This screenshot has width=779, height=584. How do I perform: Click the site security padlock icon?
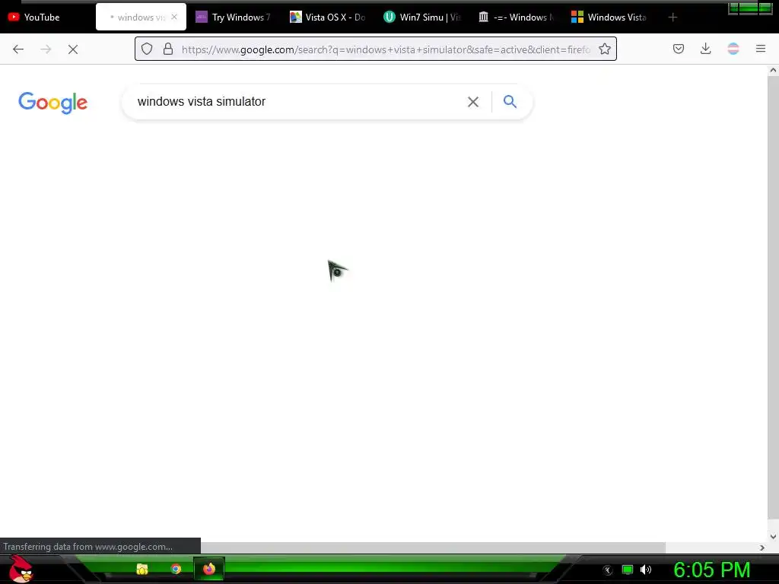pos(168,49)
